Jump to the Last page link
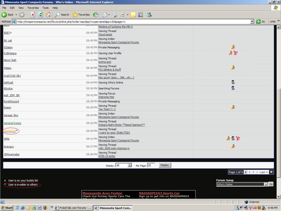Image resolution: width=281 pixels, height=211 pixels. (x=264, y=172)
